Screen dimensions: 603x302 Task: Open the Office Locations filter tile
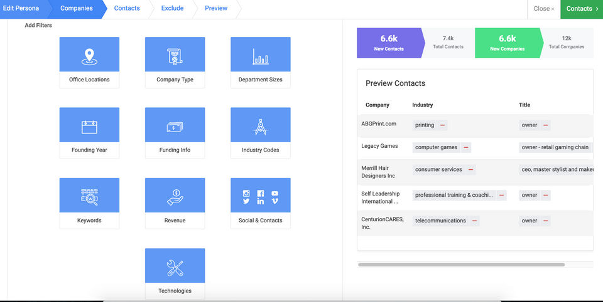[89, 63]
